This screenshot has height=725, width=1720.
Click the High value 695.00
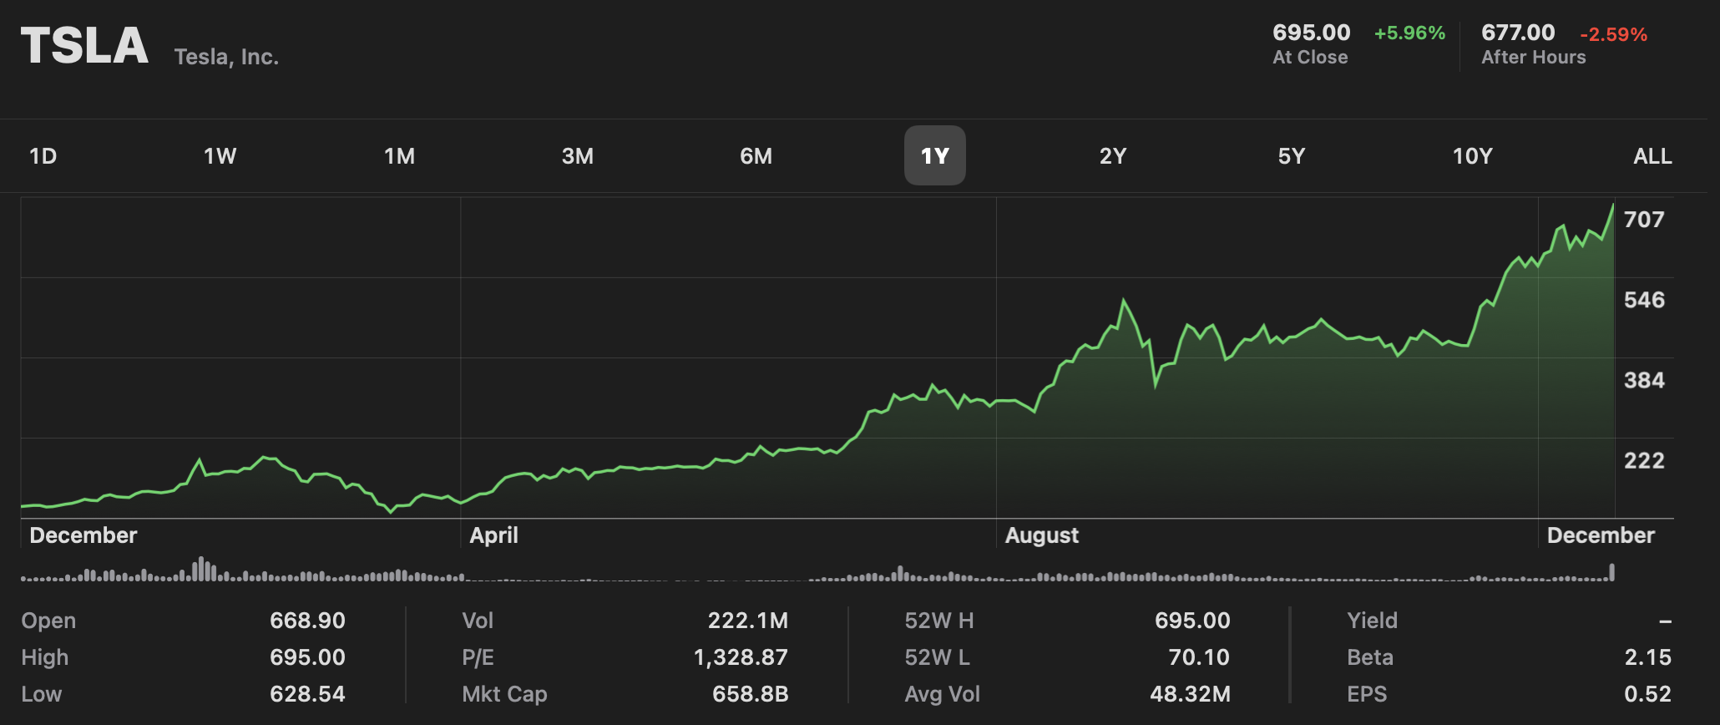click(307, 657)
